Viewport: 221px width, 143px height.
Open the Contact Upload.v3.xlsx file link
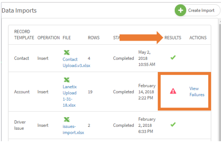pyautogui.click(x=76, y=63)
